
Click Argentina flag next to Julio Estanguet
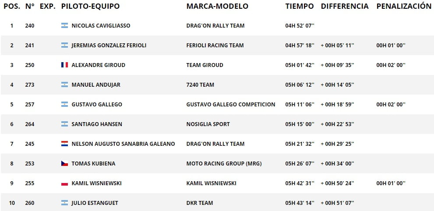(x=64, y=203)
